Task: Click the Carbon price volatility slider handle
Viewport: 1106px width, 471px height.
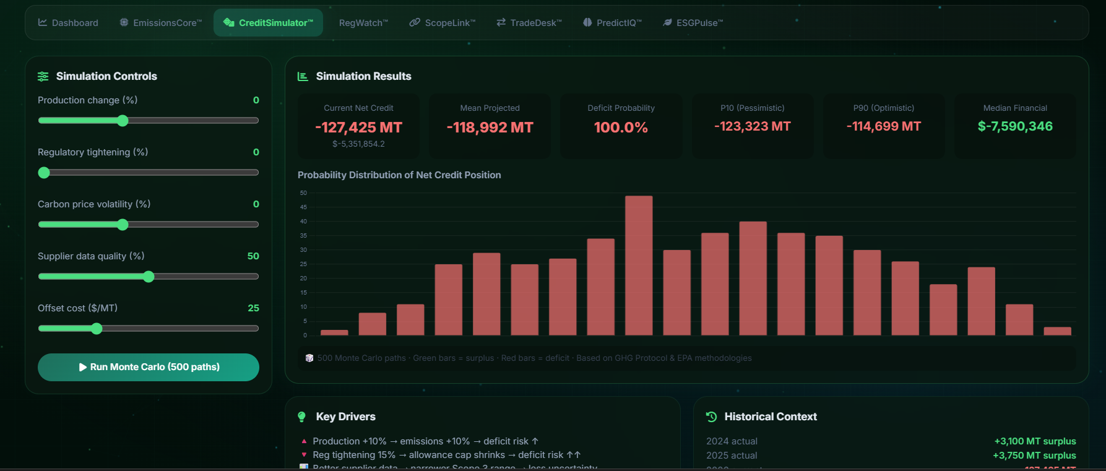Action: coord(123,225)
